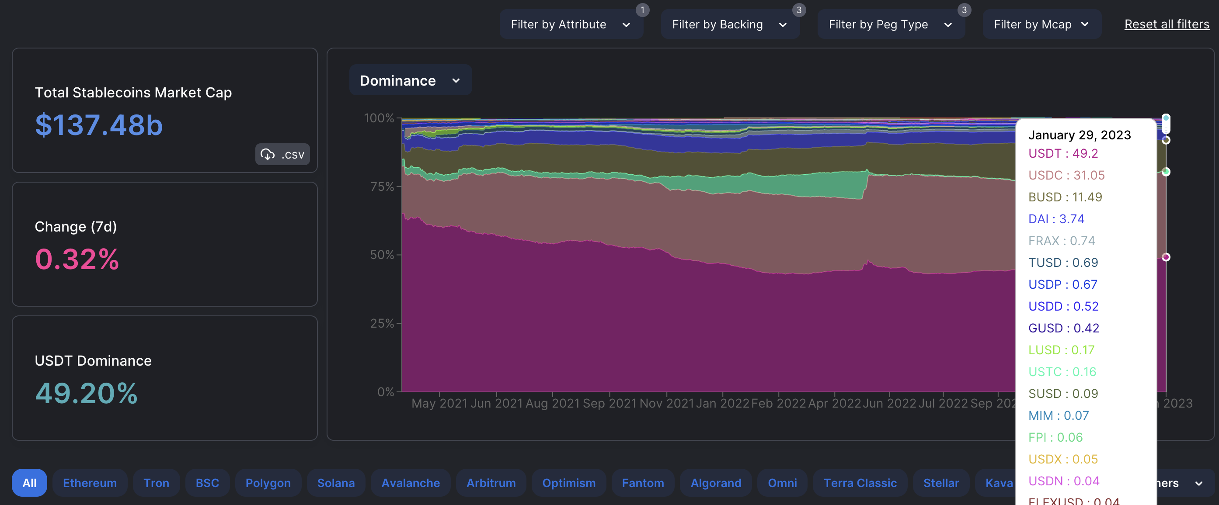Click the USDT chart marker at 49%

pos(1166,257)
